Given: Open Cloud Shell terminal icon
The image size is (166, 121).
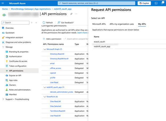Looking at the screenshot, I should [x=156, y=3].
